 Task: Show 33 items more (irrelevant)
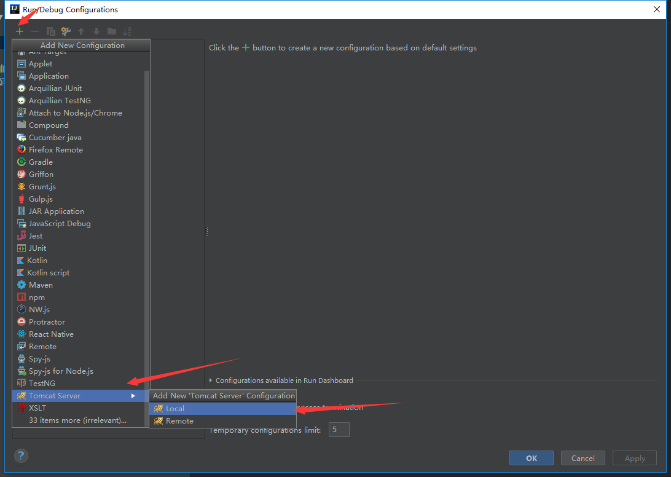79,420
